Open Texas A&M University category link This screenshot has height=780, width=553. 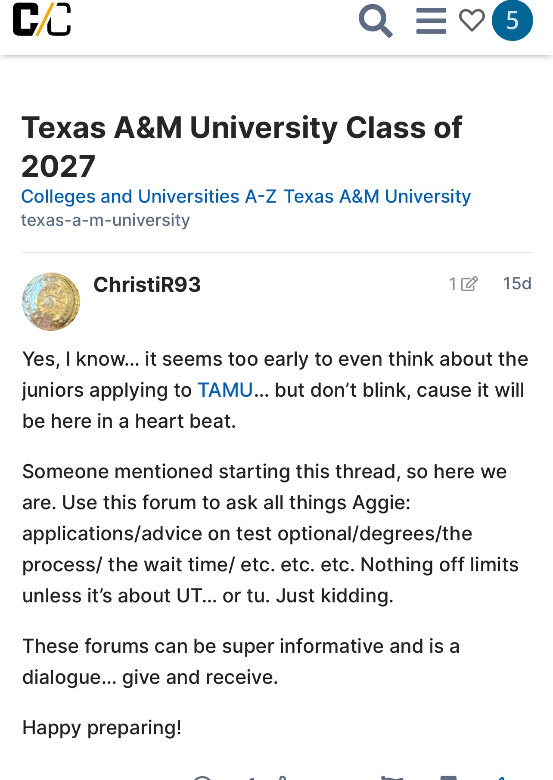point(377,197)
